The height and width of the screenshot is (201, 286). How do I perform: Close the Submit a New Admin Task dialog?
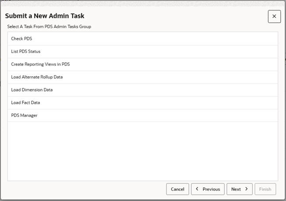coord(274,16)
